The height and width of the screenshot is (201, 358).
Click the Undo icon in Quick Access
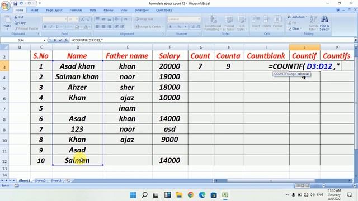(x=21, y=3)
